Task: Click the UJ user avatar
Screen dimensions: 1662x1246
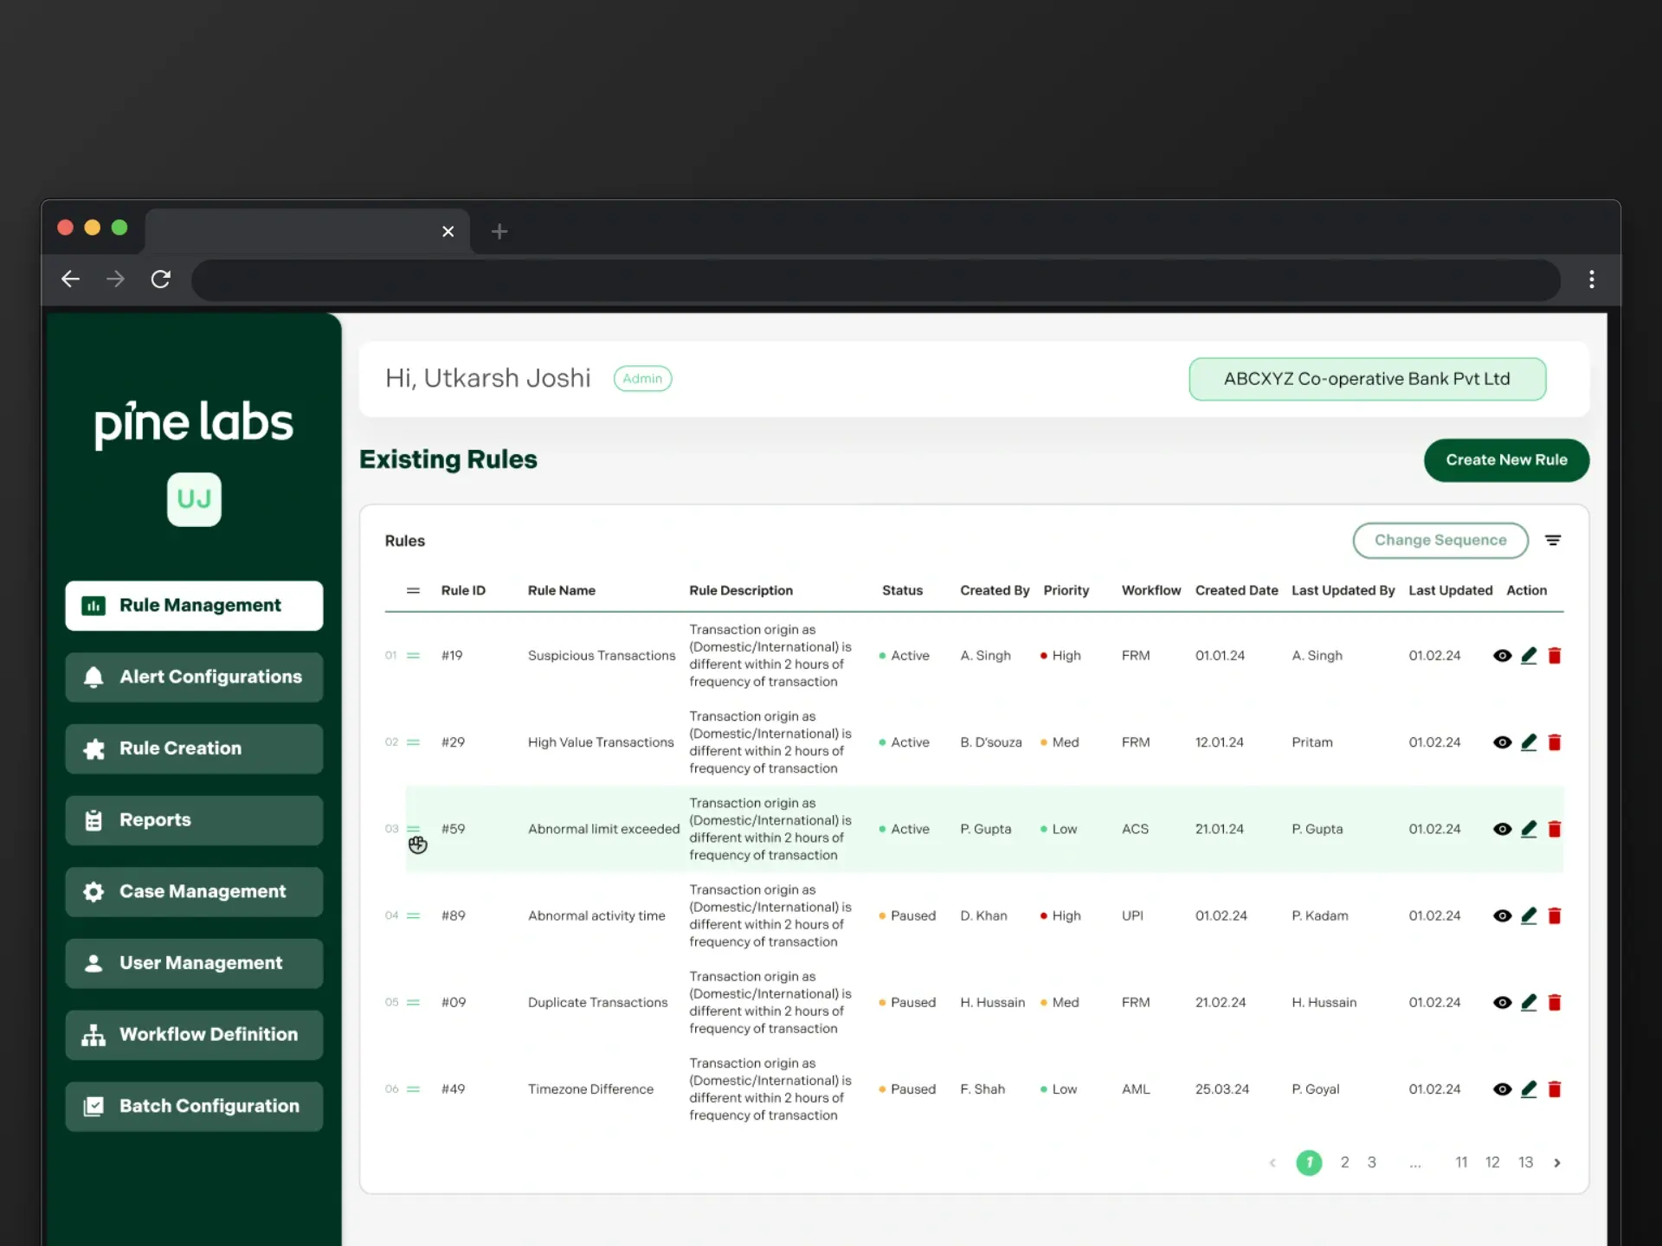Action: pyautogui.click(x=194, y=499)
